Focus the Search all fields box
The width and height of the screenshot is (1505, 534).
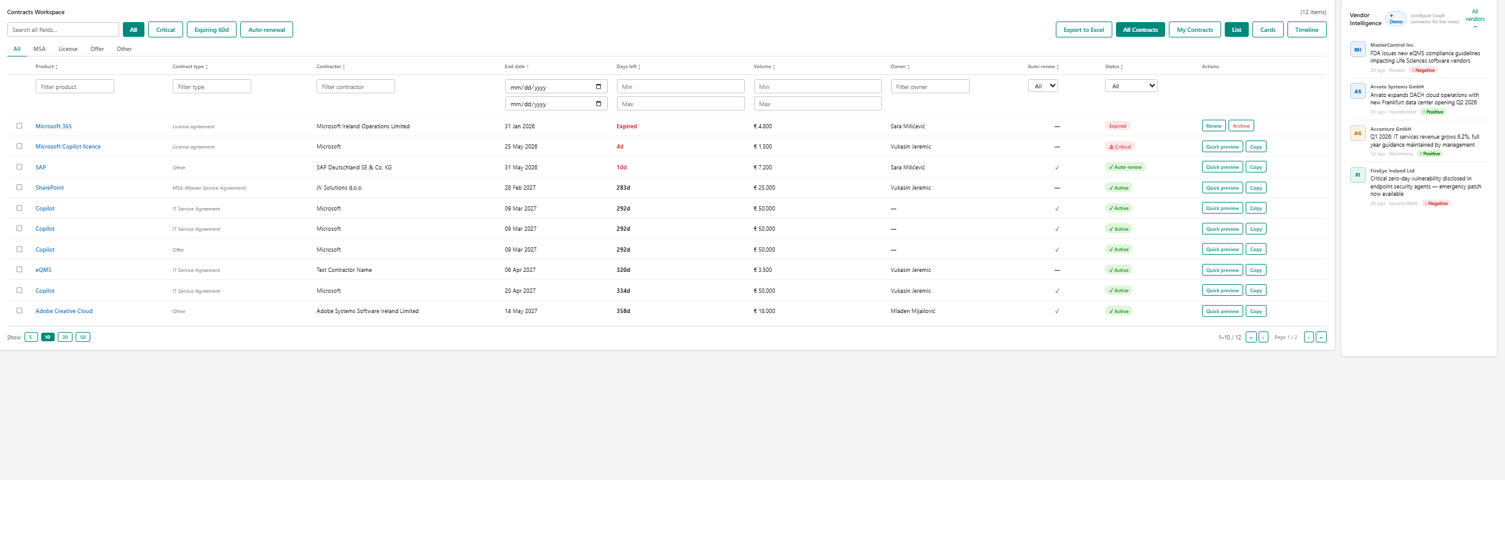pyautogui.click(x=63, y=29)
